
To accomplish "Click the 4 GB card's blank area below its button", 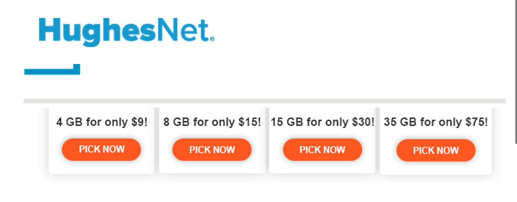I will pyautogui.click(x=102, y=167).
